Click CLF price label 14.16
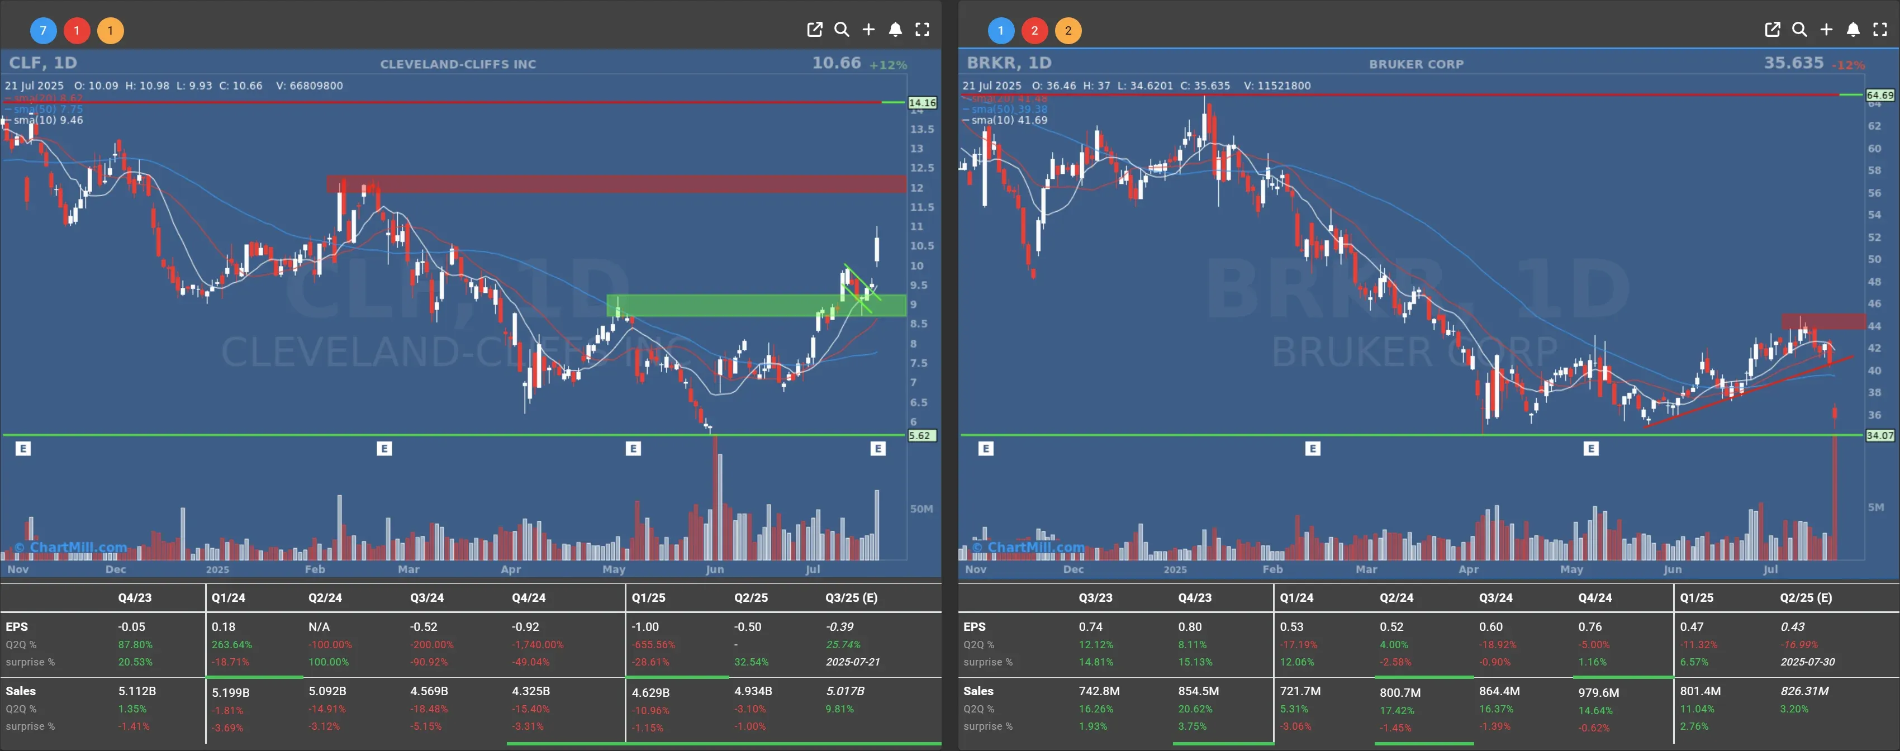 click(922, 103)
